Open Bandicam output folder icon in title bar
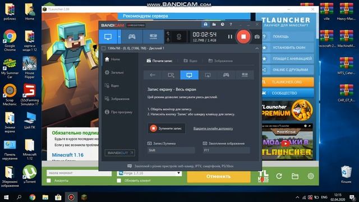 (214, 24)
